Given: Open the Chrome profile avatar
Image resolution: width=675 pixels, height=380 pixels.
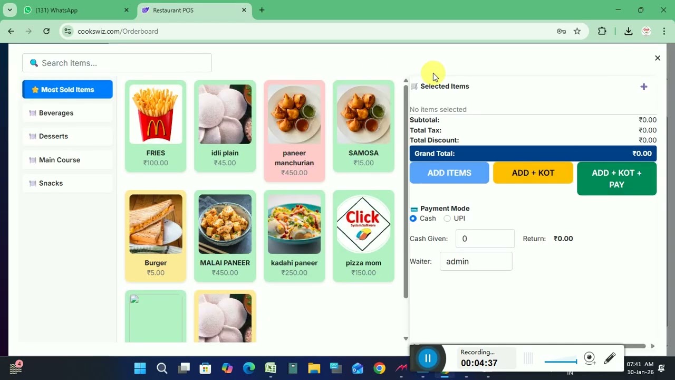Looking at the screenshot, I should coord(647,31).
